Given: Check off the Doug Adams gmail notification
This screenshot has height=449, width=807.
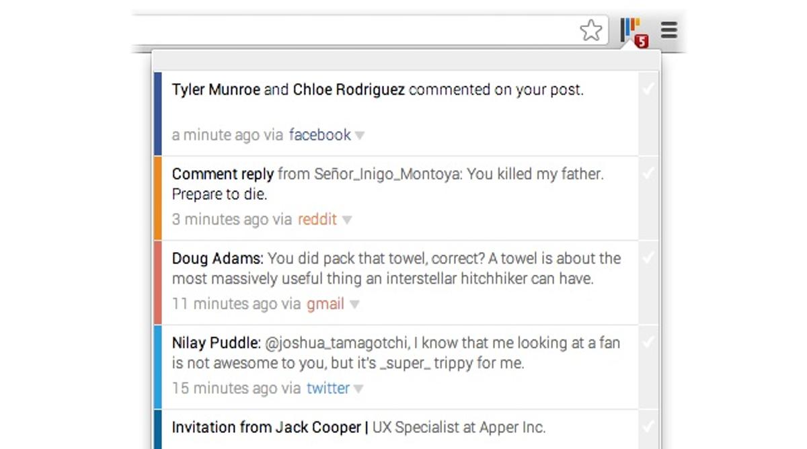Looking at the screenshot, I should 648,258.
